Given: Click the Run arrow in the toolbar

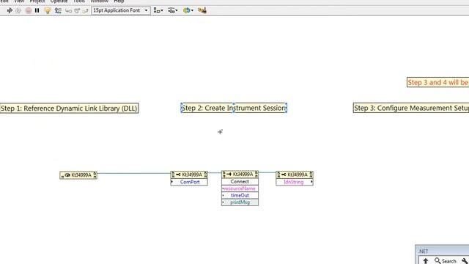Looking at the screenshot, I should point(10,10).
